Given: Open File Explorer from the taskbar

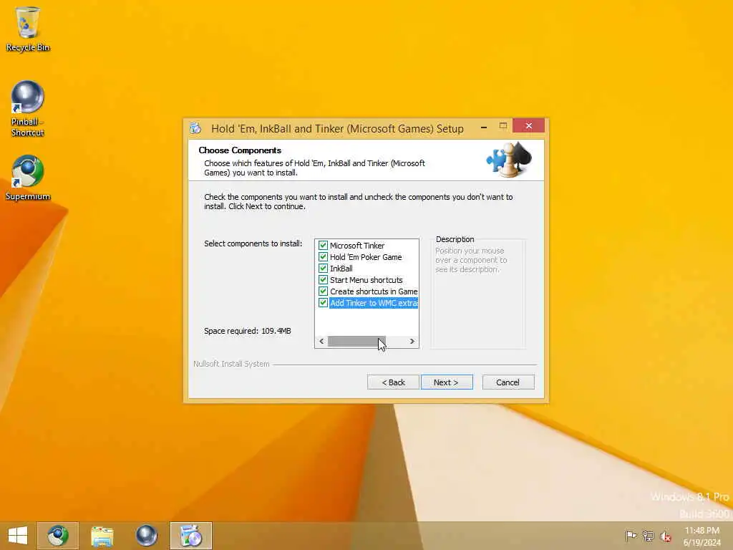Looking at the screenshot, I should click(x=102, y=536).
